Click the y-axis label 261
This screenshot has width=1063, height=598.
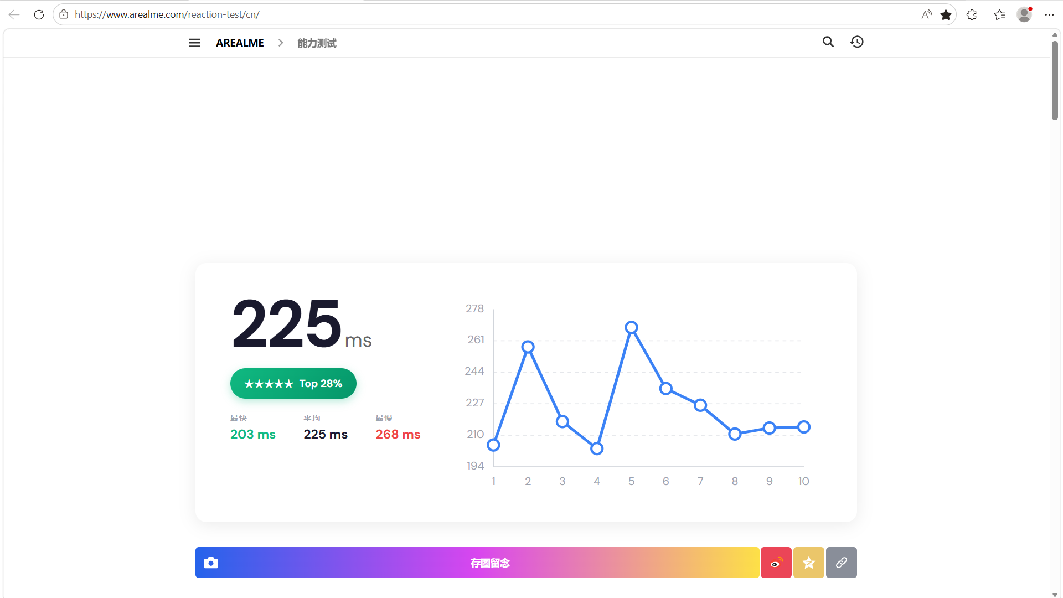pos(476,339)
